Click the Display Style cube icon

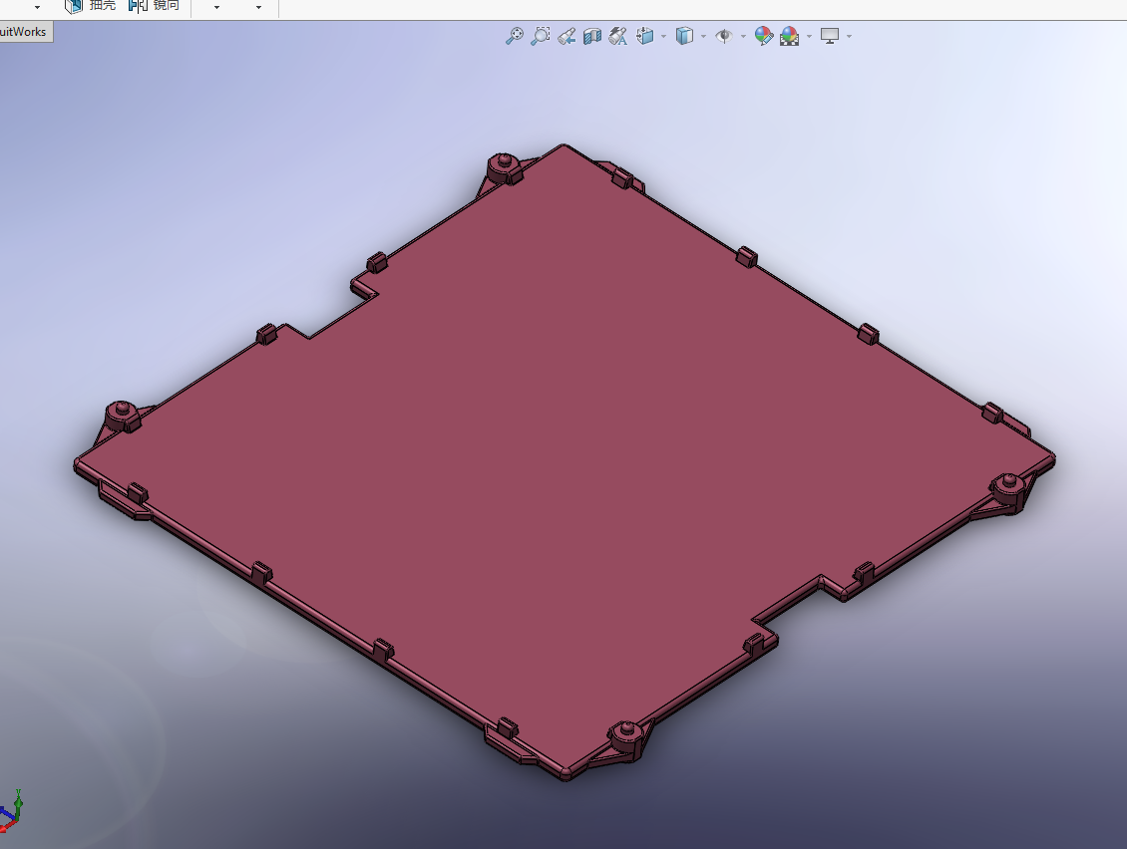coord(684,36)
